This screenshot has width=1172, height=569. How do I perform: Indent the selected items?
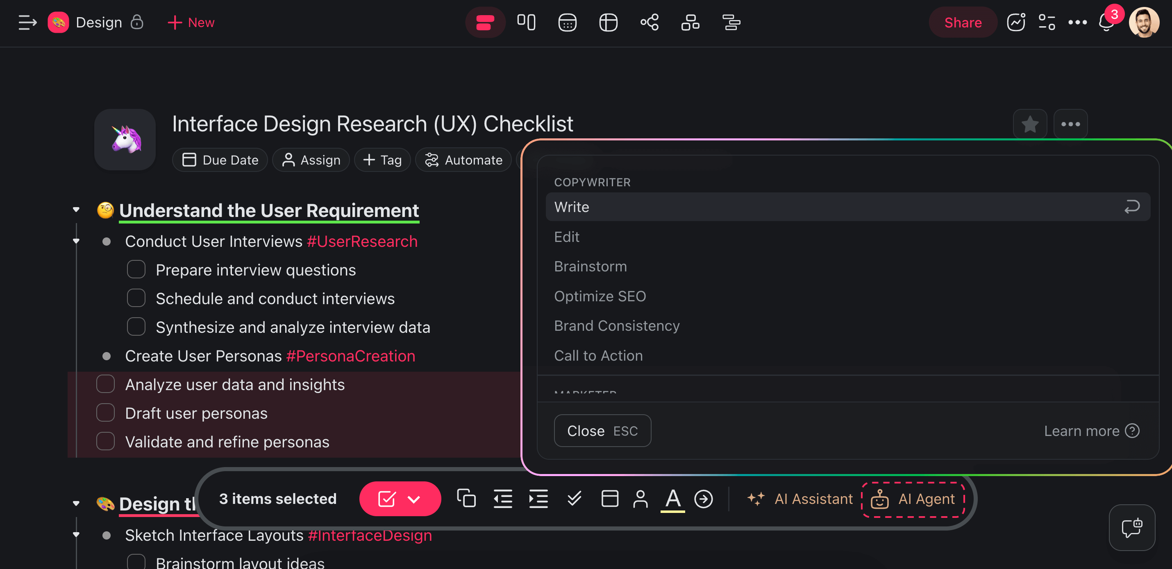click(538, 499)
